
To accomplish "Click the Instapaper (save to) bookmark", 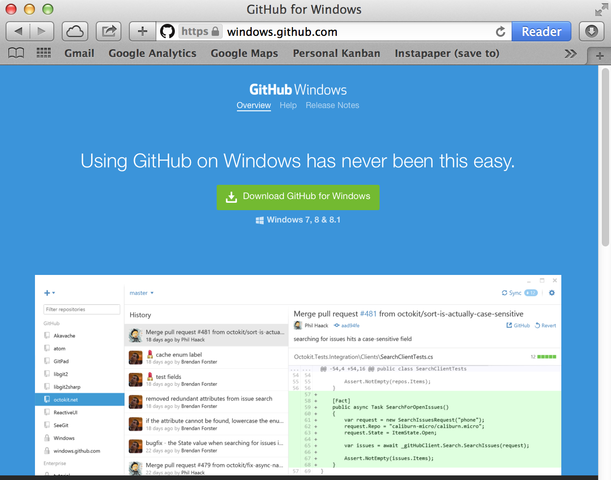I will (447, 53).
